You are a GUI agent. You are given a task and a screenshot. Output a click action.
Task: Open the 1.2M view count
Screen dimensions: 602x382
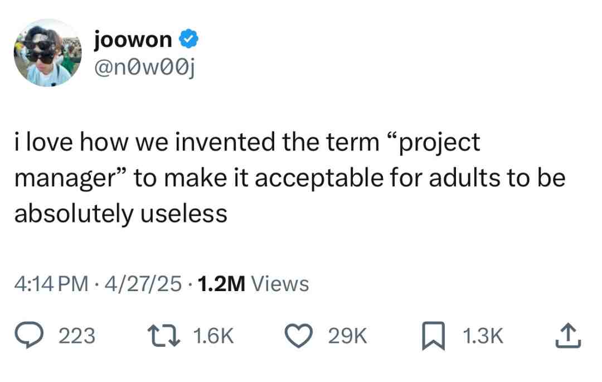click(221, 284)
